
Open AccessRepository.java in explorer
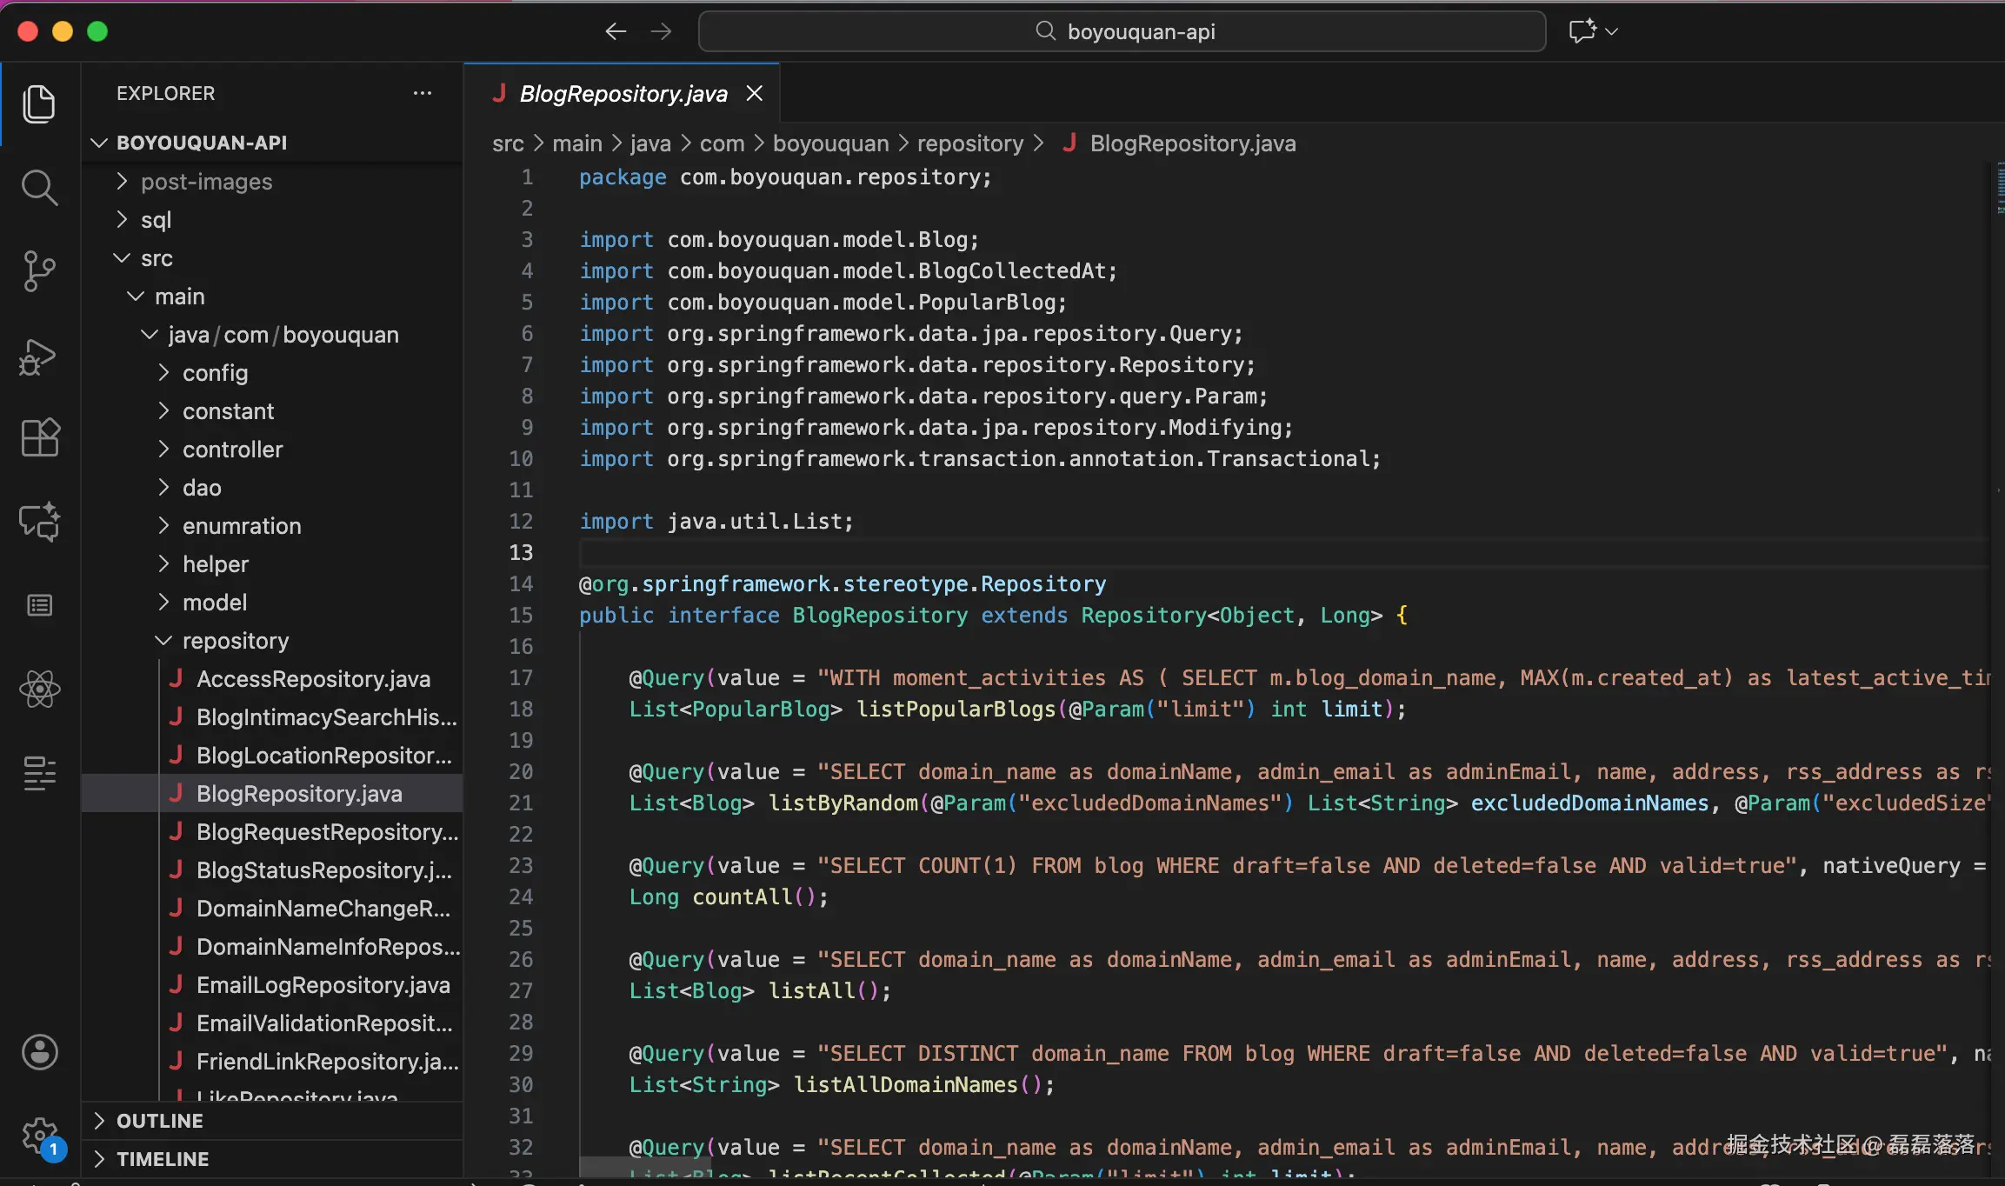tap(313, 679)
